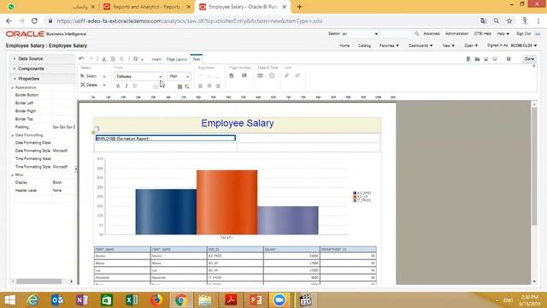Click the Display Block property value
The image size is (547, 308).
coord(57,182)
